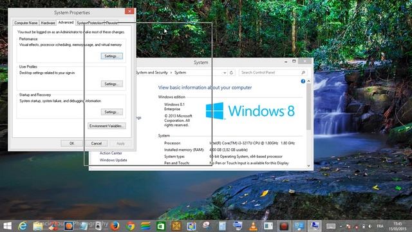Screen dimensions: 412x232
Task: Open the on-screen touch keyboard icon
Action: (x=331, y=226)
